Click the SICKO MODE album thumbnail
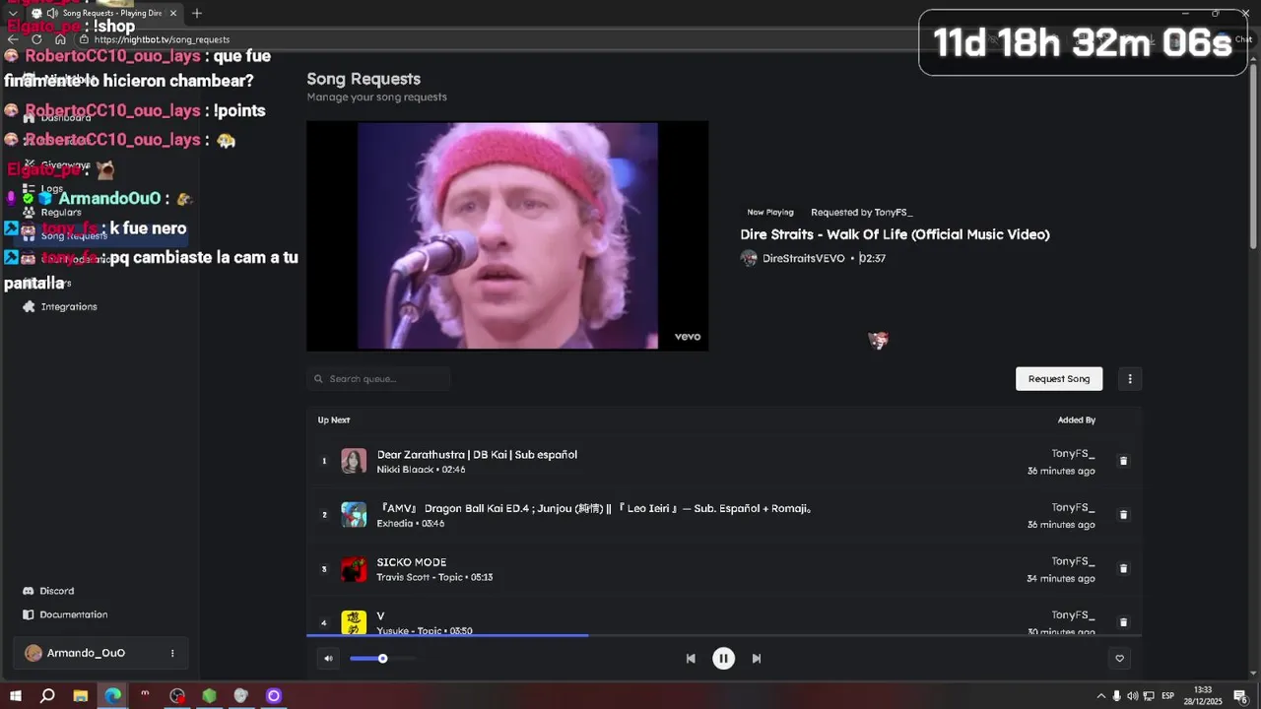 tap(354, 569)
